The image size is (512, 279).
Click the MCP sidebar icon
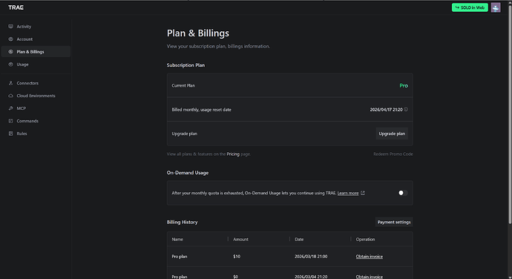click(x=11, y=108)
